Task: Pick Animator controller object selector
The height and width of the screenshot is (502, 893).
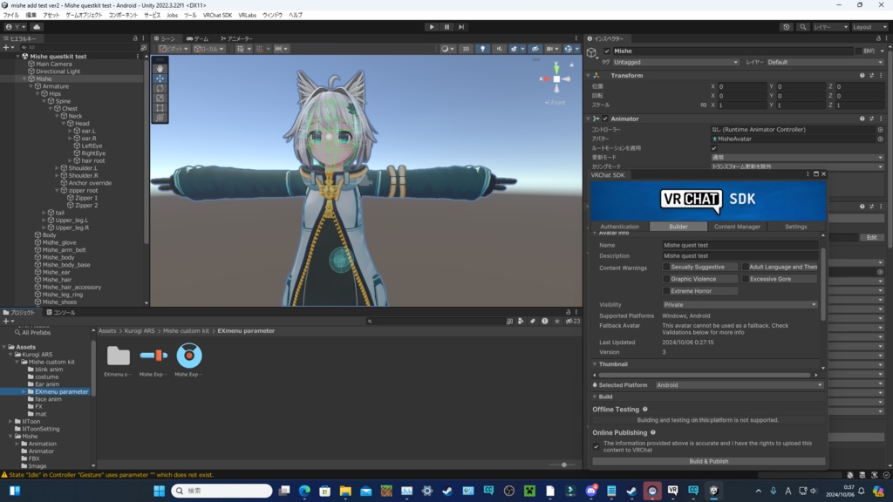Action: tap(880, 130)
